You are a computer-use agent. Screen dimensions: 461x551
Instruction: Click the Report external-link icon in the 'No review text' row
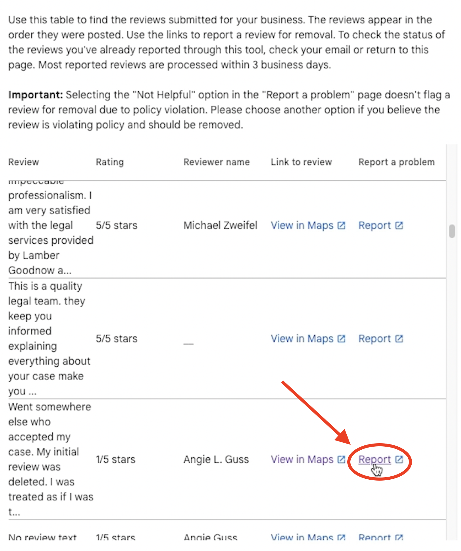click(x=399, y=537)
